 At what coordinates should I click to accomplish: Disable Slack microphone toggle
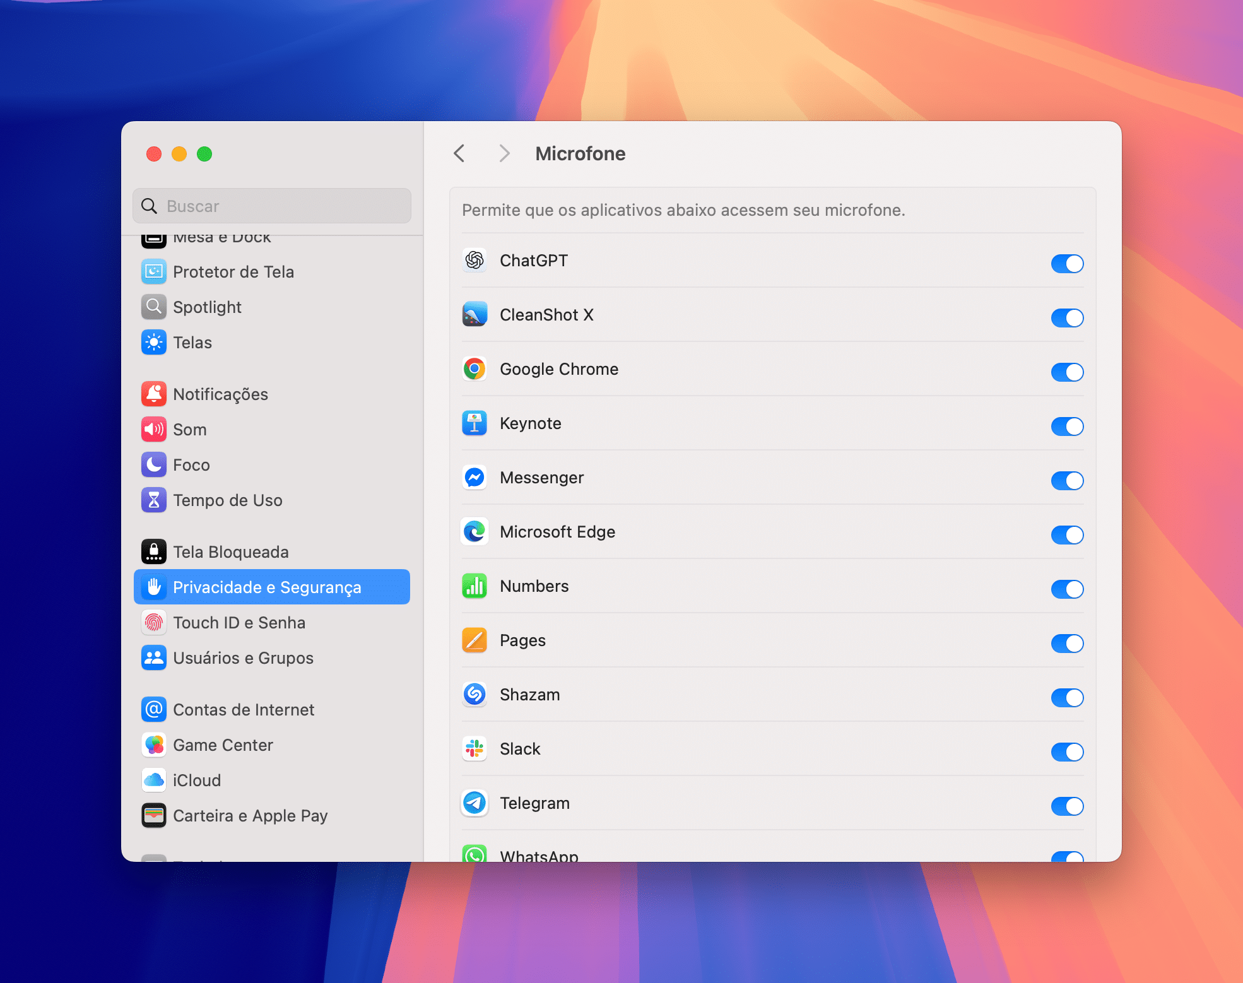click(1067, 751)
